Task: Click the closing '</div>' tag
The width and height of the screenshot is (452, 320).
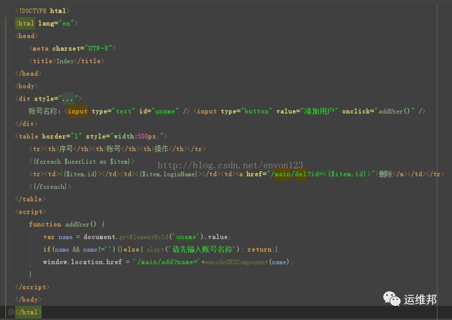Action: [x=26, y=124]
